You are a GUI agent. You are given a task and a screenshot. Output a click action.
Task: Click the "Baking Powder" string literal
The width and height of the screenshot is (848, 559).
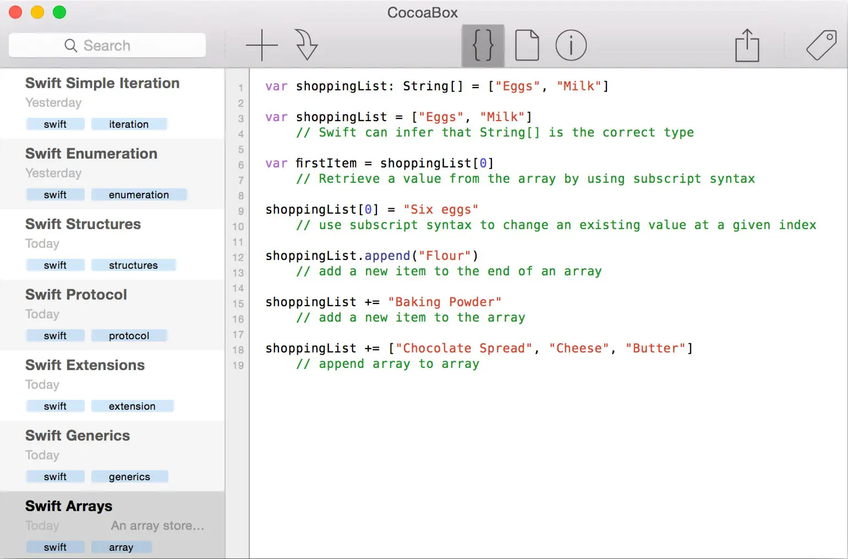(x=445, y=302)
